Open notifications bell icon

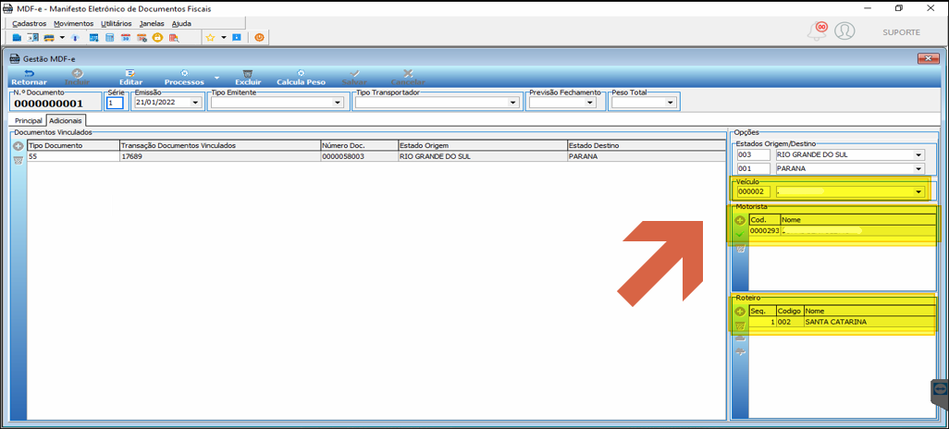tap(817, 31)
